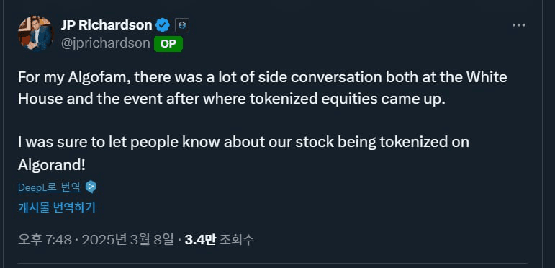Click the DeepL hexagon logo icon
The width and height of the screenshot is (555, 268).
(91, 187)
